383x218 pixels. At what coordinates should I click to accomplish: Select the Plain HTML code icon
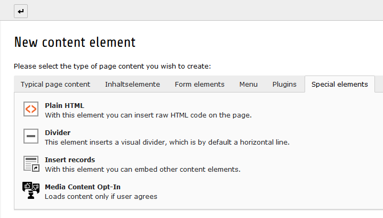coord(31,109)
